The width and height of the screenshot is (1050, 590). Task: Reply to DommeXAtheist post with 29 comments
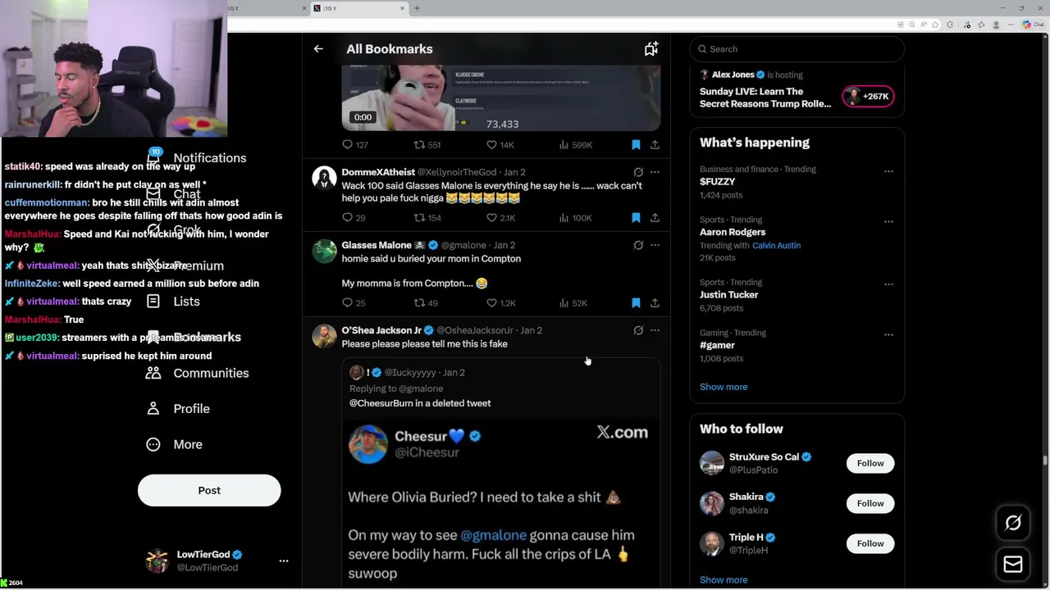click(x=354, y=218)
